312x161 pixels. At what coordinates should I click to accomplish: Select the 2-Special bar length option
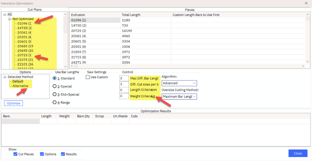[x=54, y=86]
